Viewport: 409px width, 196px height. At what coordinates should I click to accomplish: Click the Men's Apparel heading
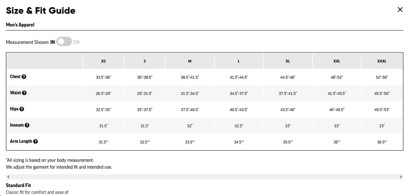pyautogui.click(x=20, y=25)
